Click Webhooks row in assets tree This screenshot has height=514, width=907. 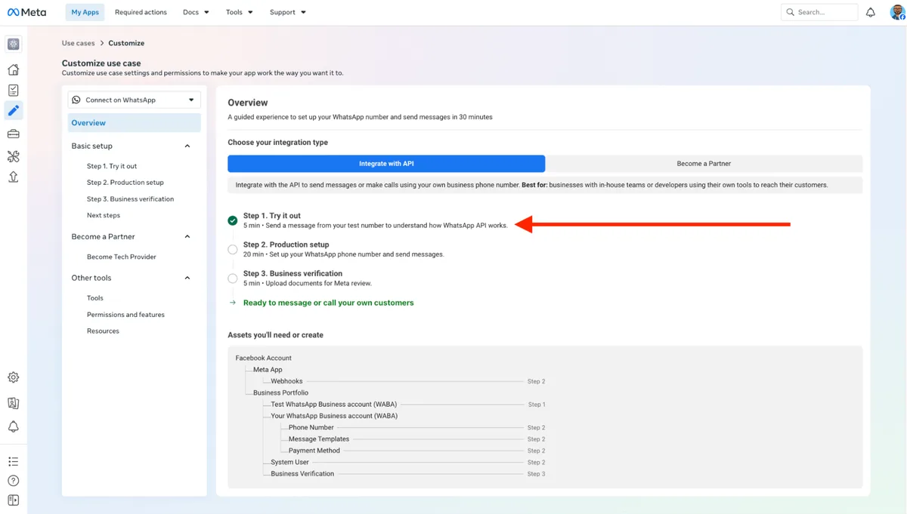[x=407, y=381]
